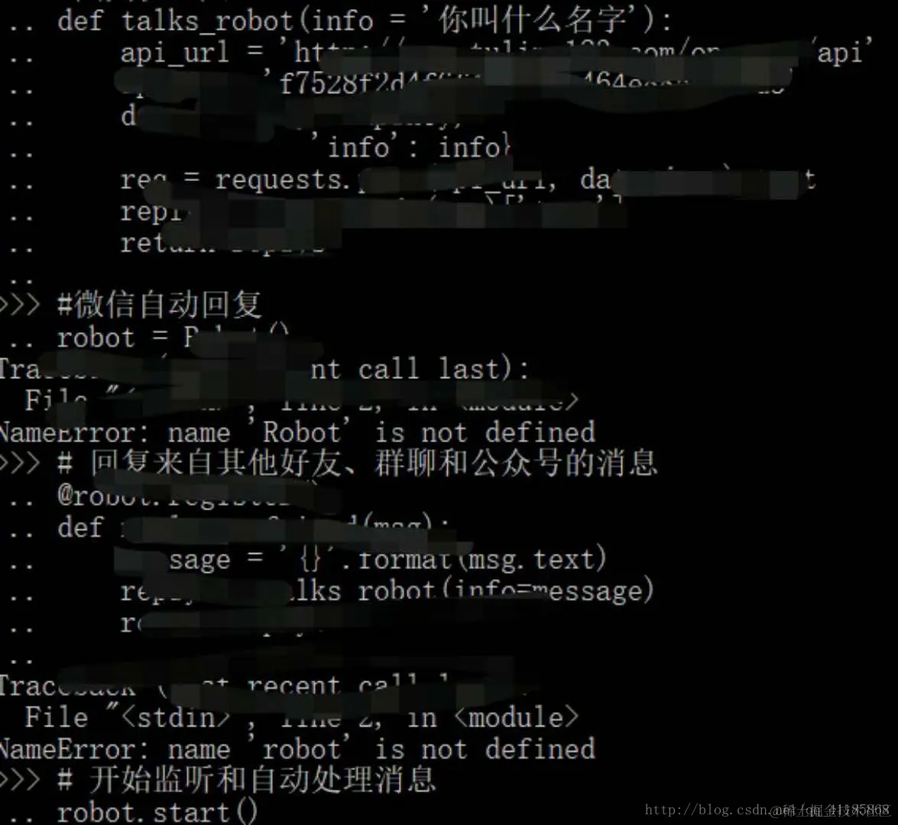Viewport: 898px width, 825px height.
Task: Click the 'robot.start()' line
Action: pos(157,813)
